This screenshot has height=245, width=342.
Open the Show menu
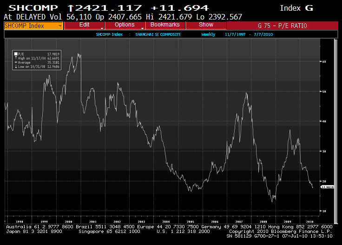coord(206,25)
